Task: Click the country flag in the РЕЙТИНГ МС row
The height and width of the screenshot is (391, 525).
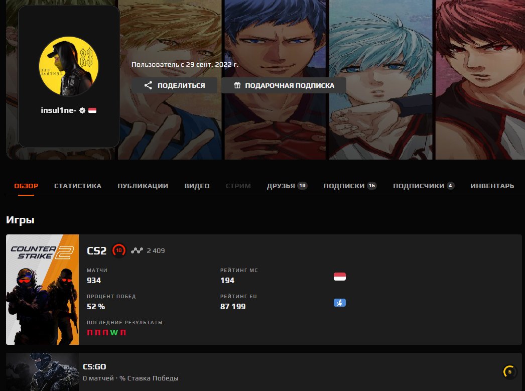Action: click(340, 277)
